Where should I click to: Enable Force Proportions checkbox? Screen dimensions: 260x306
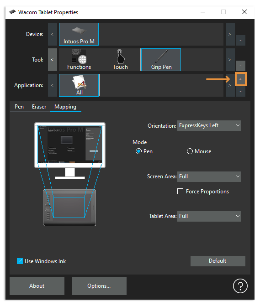[x=180, y=191]
